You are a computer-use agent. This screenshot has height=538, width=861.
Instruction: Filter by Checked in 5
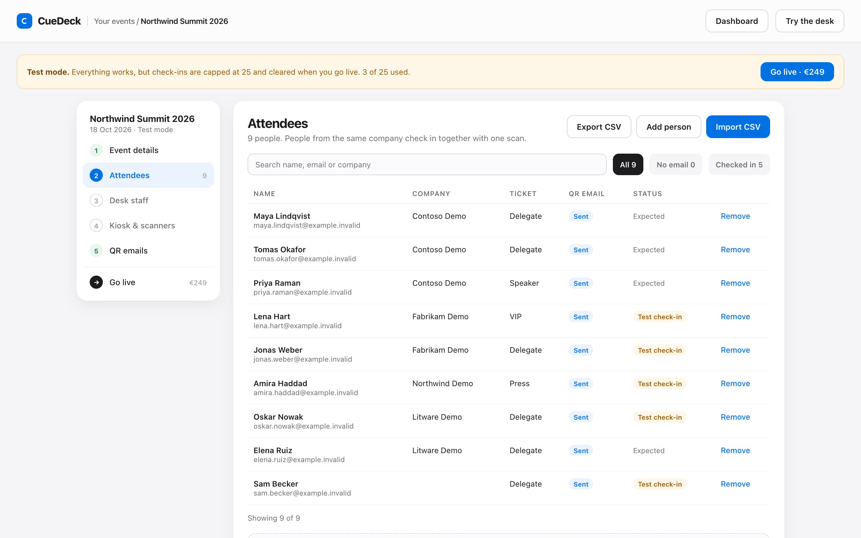(739, 164)
